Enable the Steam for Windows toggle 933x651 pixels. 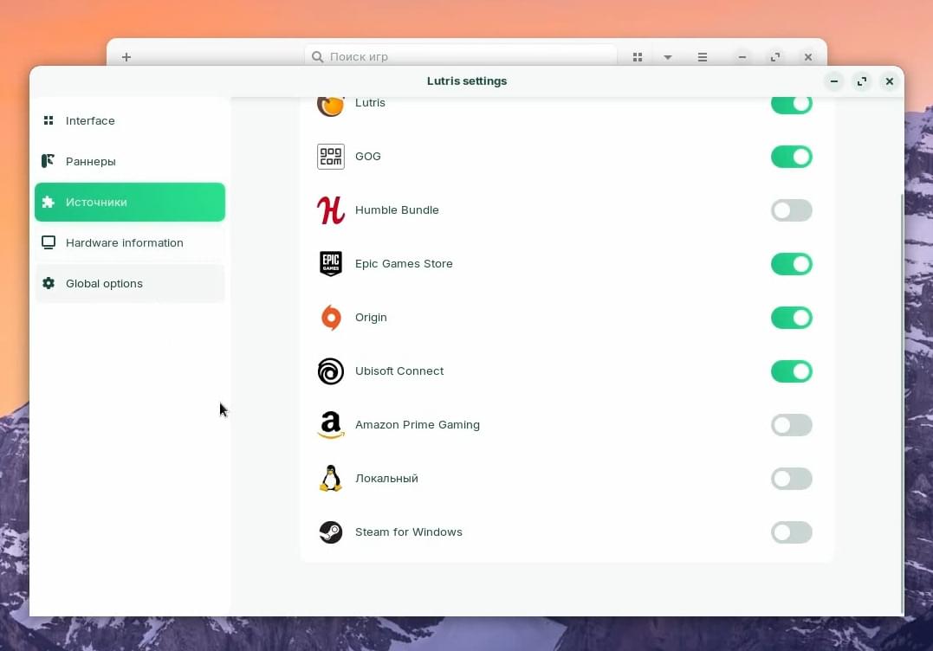(x=792, y=532)
